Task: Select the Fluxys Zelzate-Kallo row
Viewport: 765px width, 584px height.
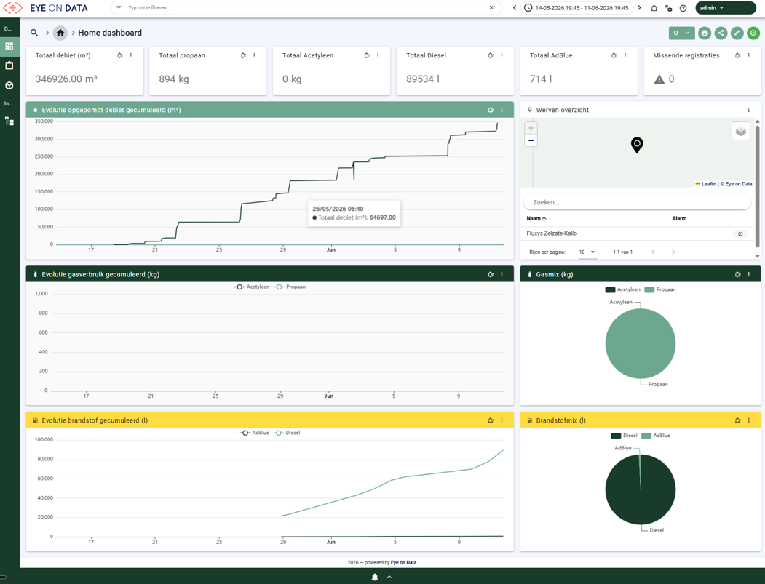Action: click(x=637, y=233)
